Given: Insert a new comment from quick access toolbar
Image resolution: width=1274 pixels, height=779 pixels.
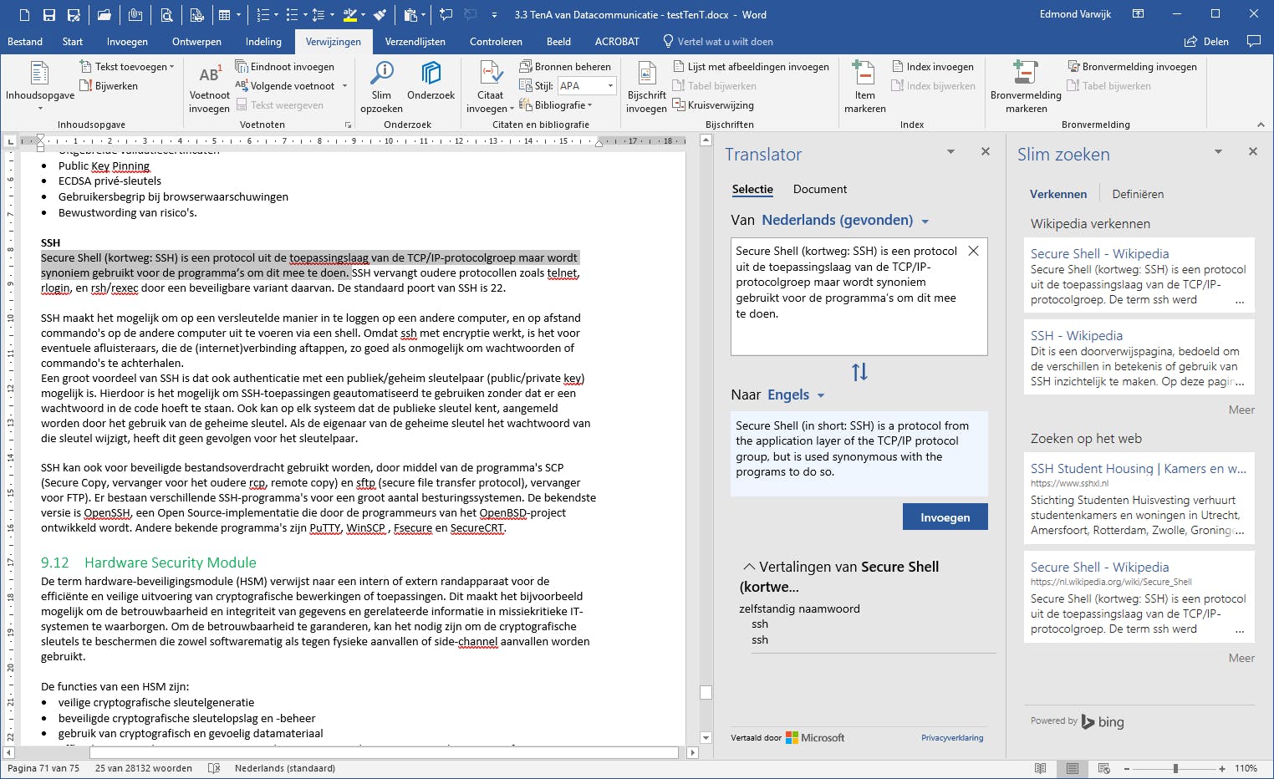Looking at the screenshot, I should (x=446, y=15).
